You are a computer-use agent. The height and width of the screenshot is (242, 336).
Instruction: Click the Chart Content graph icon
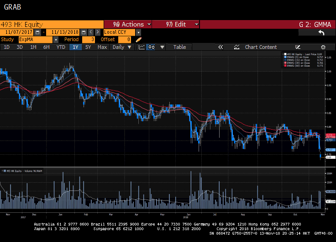tap(236, 47)
